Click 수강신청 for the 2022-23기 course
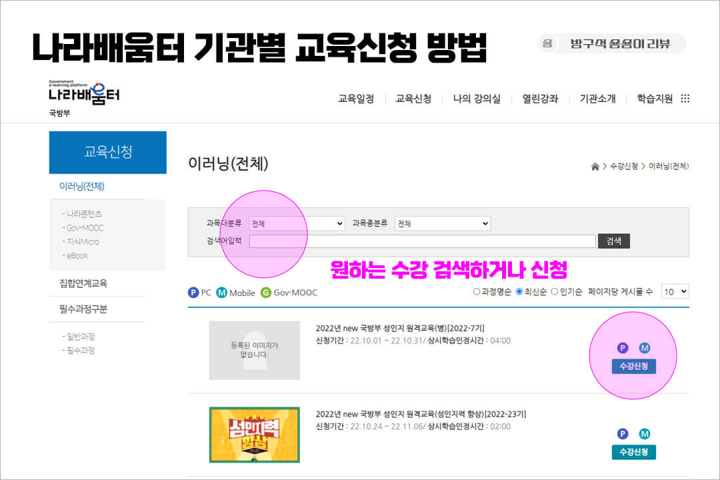 (x=634, y=453)
